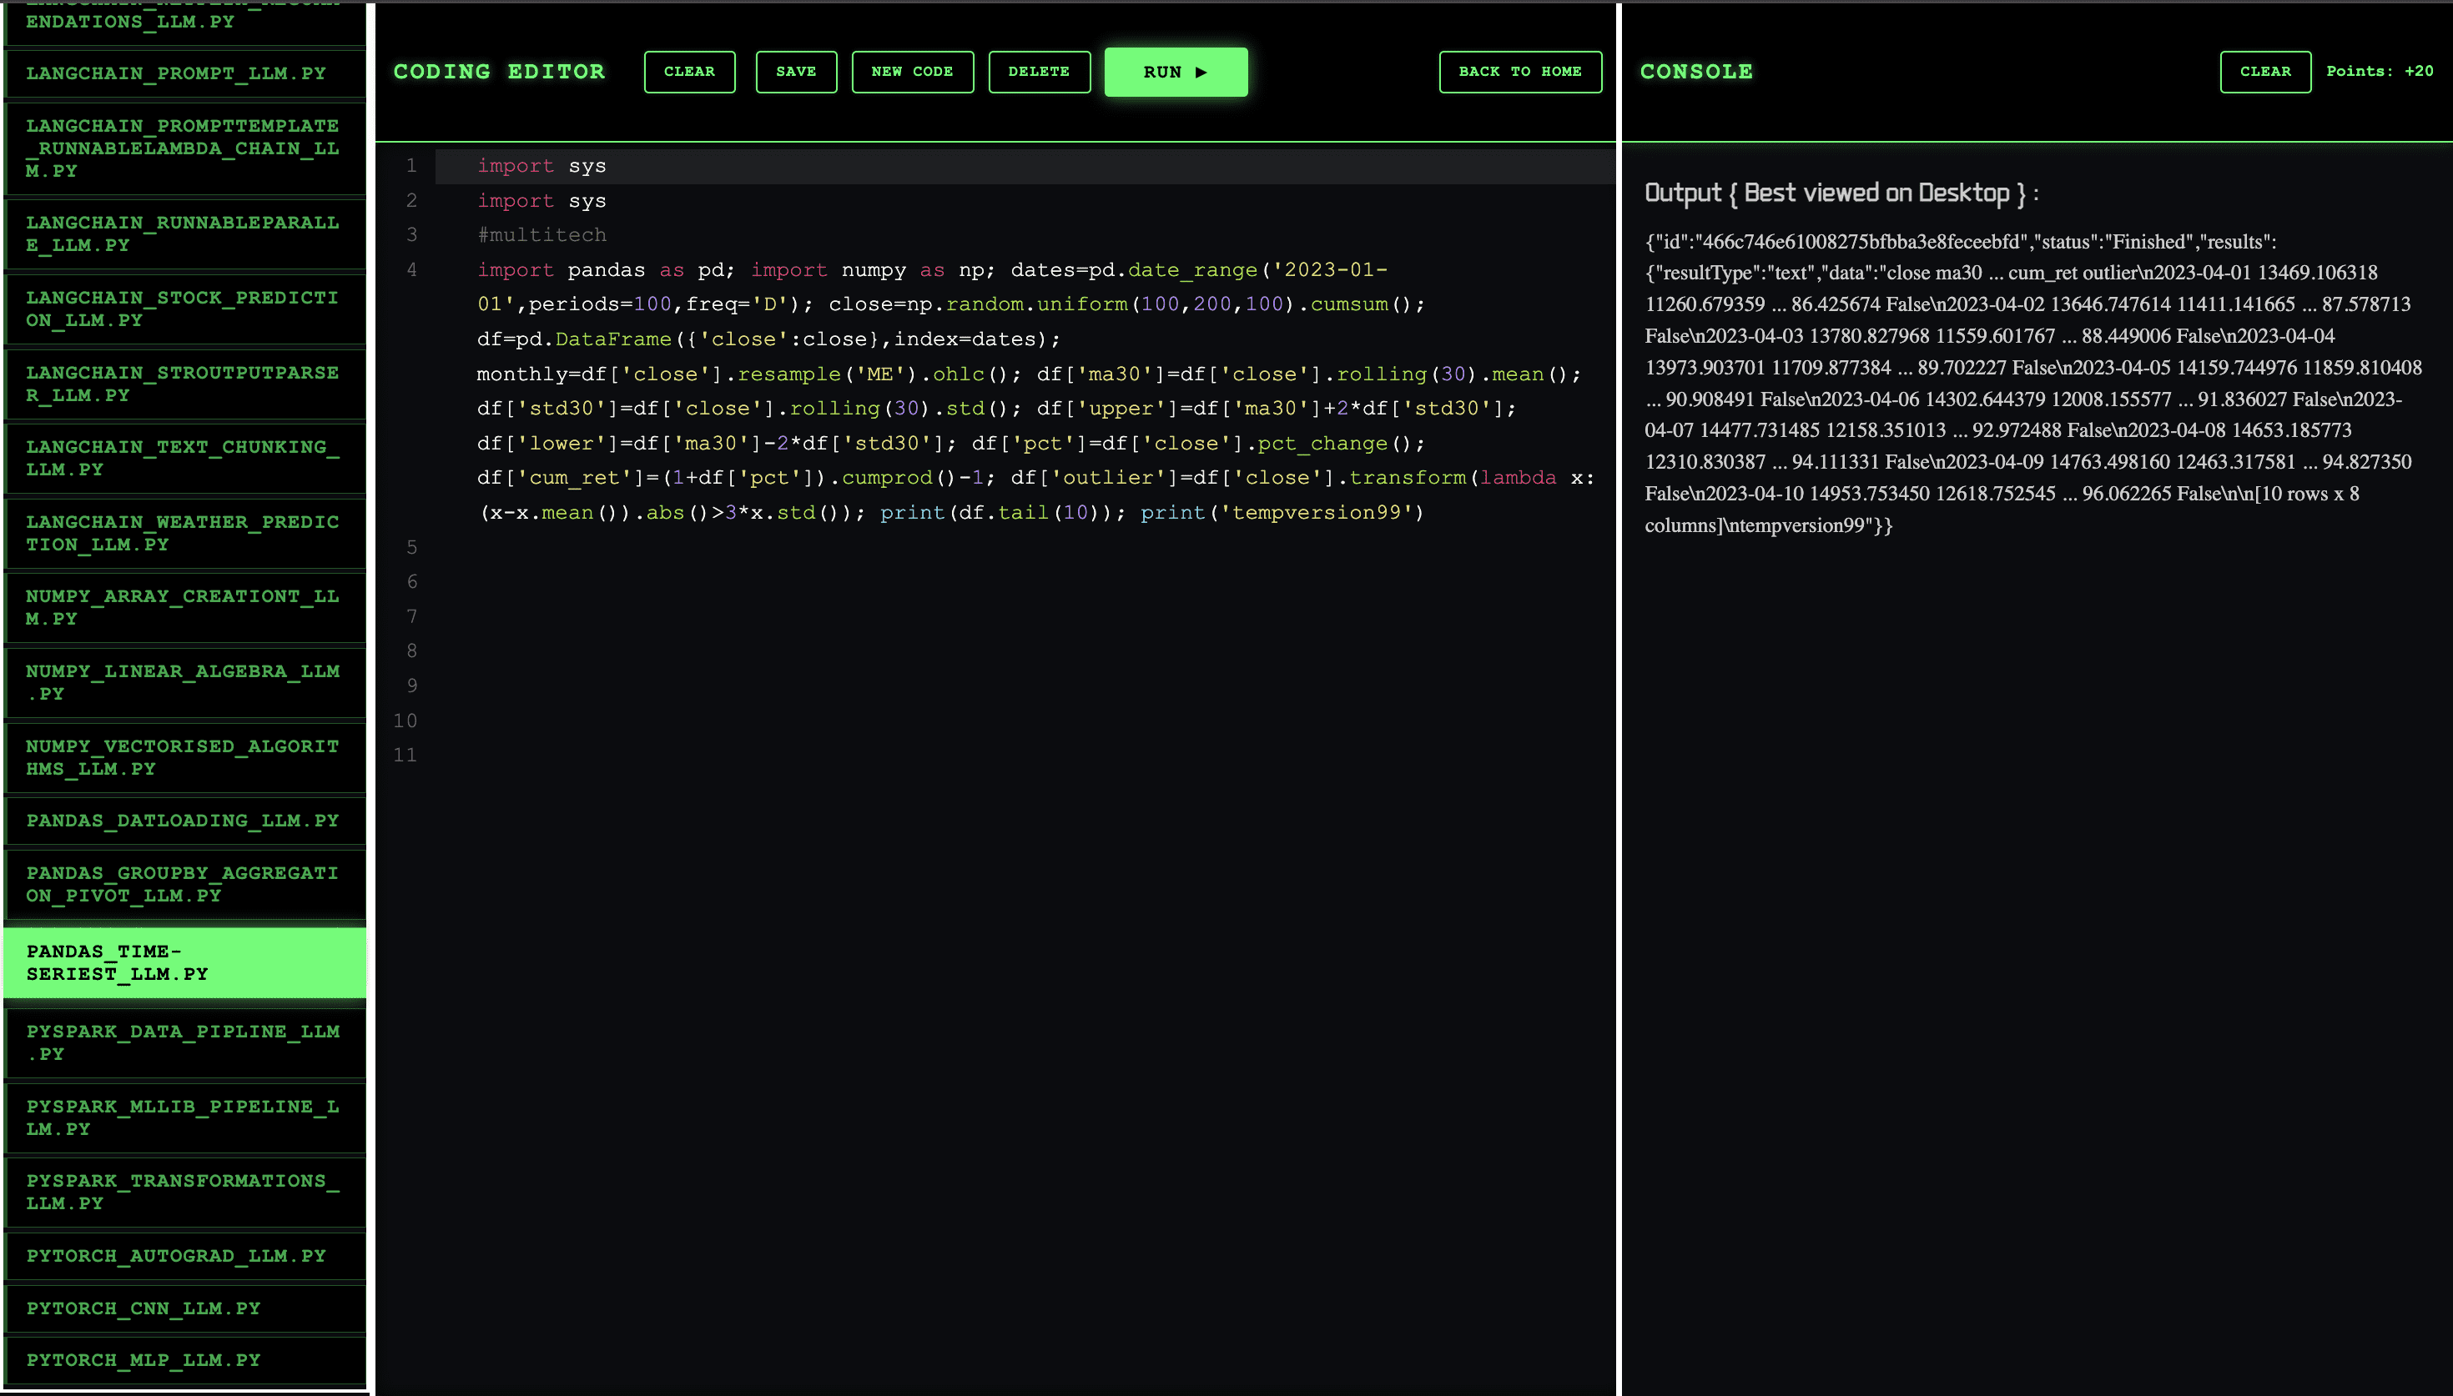Open PYTORCH_MLP_LLM.PY file
This screenshot has height=1396, width=2453.
coord(185,1360)
